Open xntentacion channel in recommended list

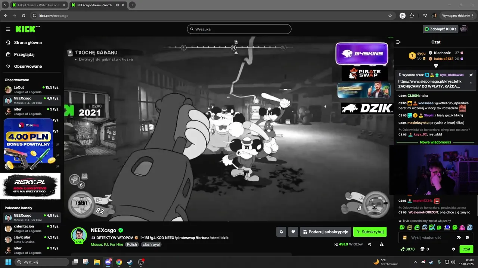[32, 229]
